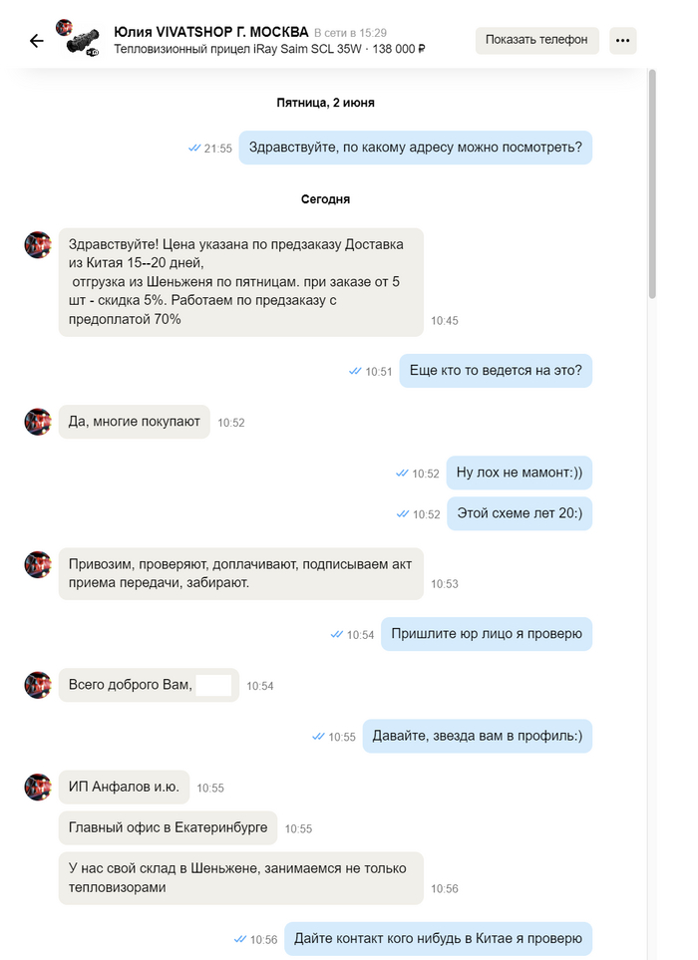
Task: Click the Показать телефон button
Action: [x=537, y=40]
